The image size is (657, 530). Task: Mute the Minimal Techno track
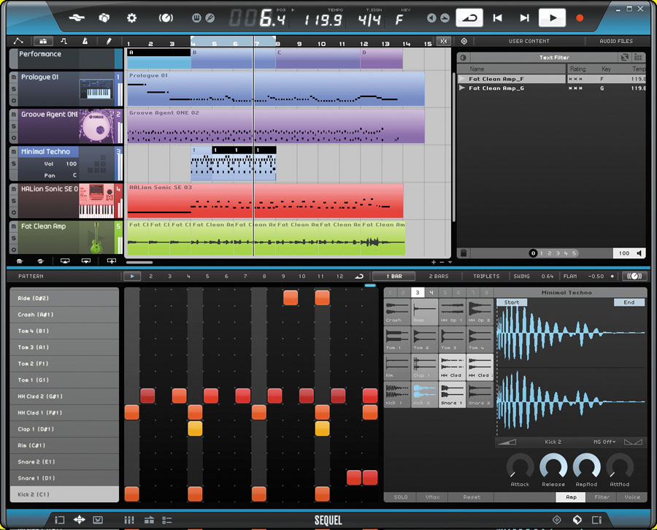tap(14, 152)
